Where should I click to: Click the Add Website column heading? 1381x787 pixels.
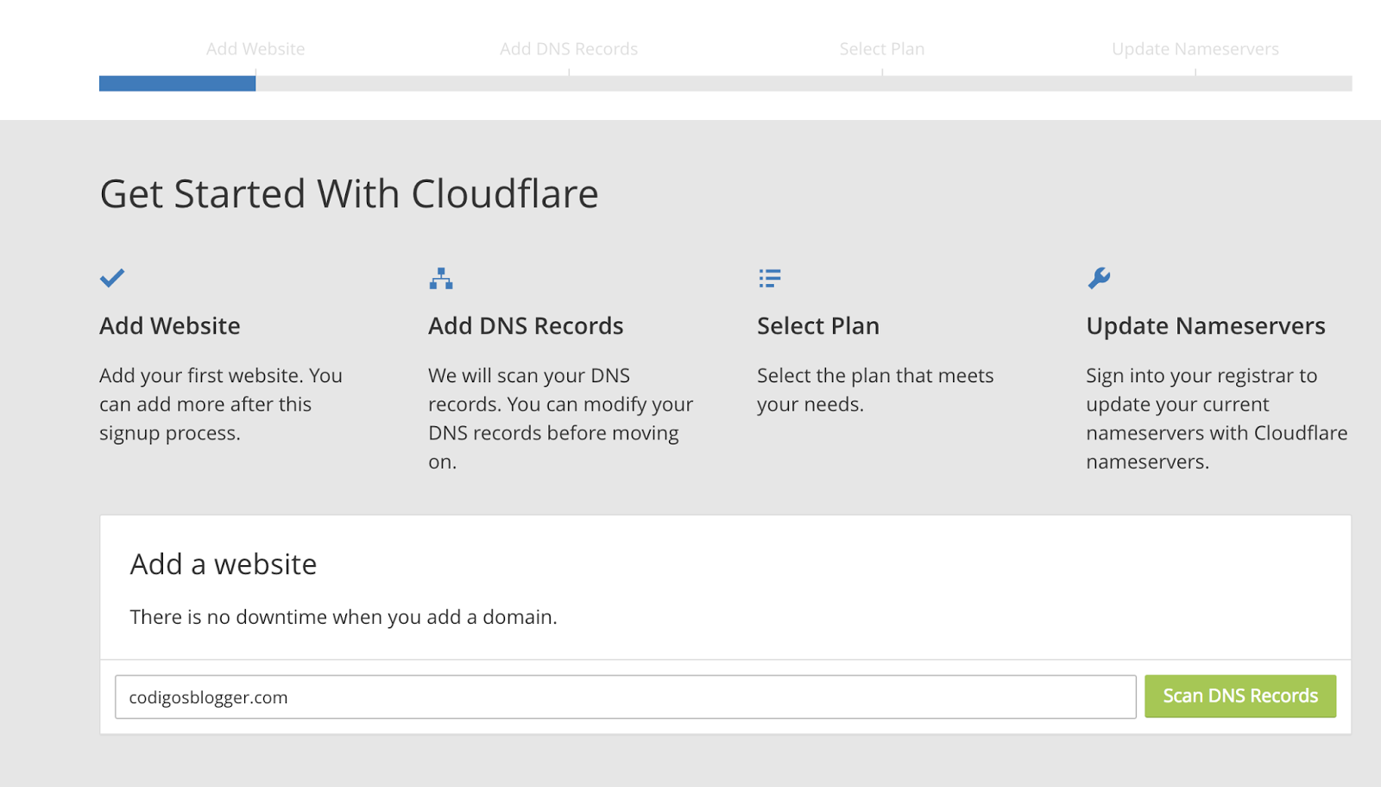click(170, 326)
